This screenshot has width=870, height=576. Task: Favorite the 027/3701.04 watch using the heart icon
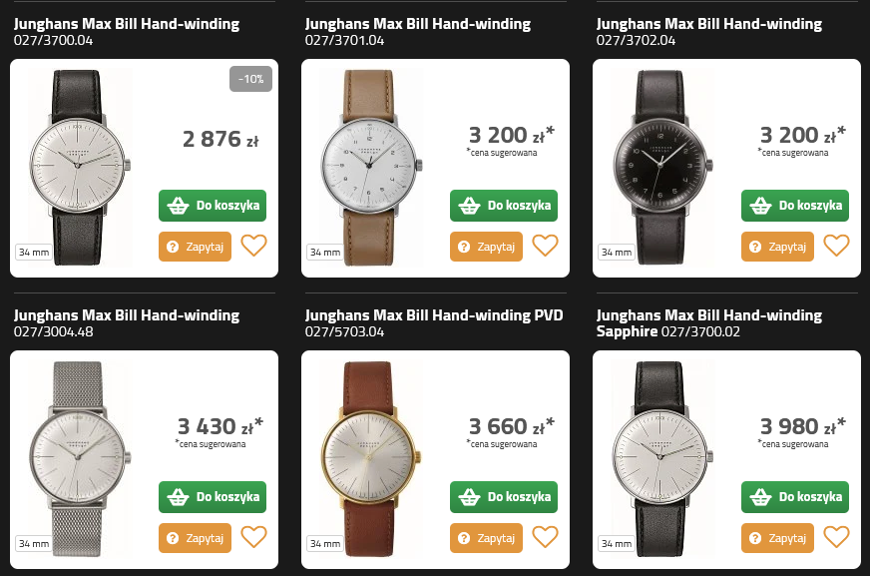[546, 246]
